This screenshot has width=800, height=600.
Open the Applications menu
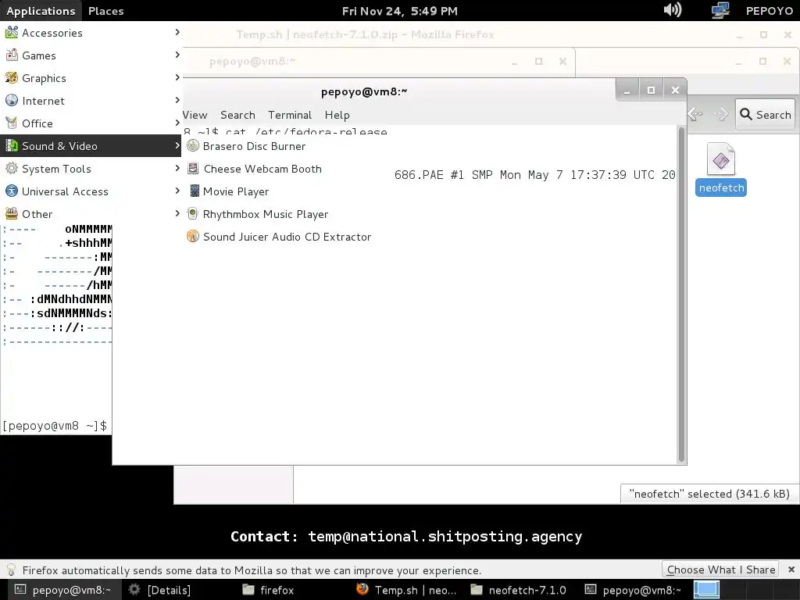point(41,11)
